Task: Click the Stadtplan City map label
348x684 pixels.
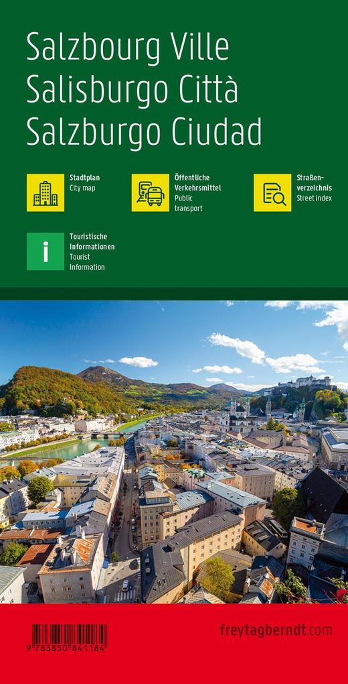Action: [85, 183]
